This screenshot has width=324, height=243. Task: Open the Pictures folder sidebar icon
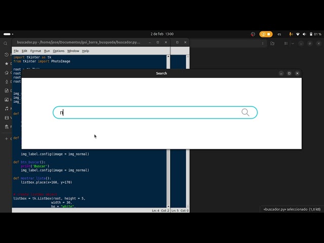[x=7, y=100]
